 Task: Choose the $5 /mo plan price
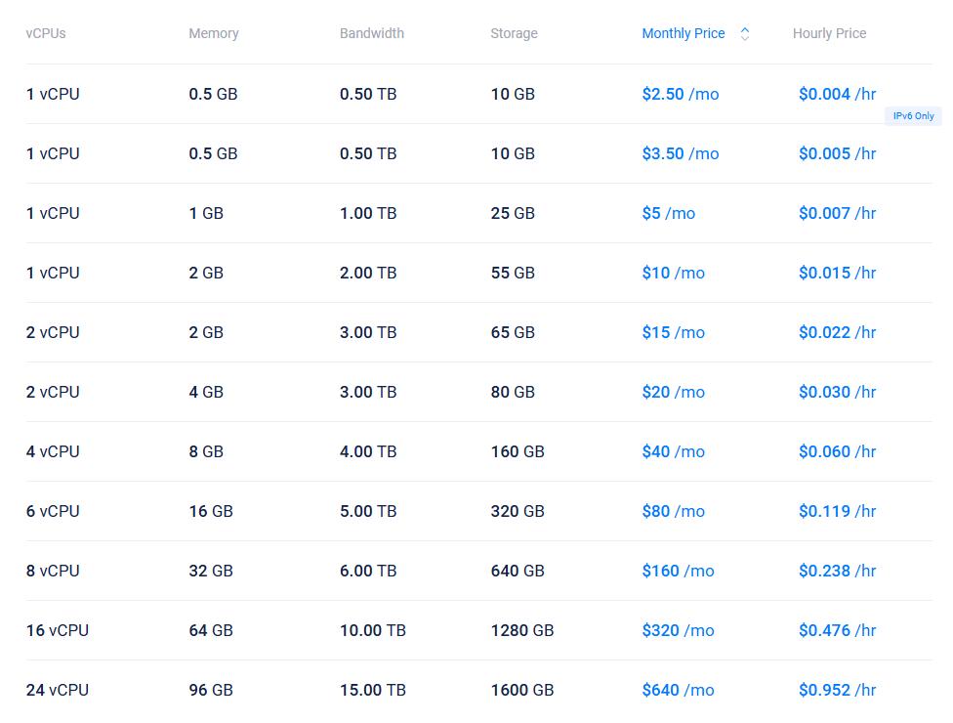click(x=668, y=213)
